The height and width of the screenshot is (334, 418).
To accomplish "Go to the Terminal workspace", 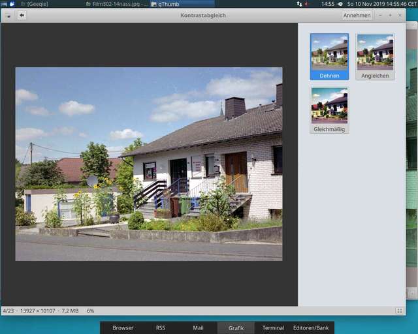I will pos(273,327).
